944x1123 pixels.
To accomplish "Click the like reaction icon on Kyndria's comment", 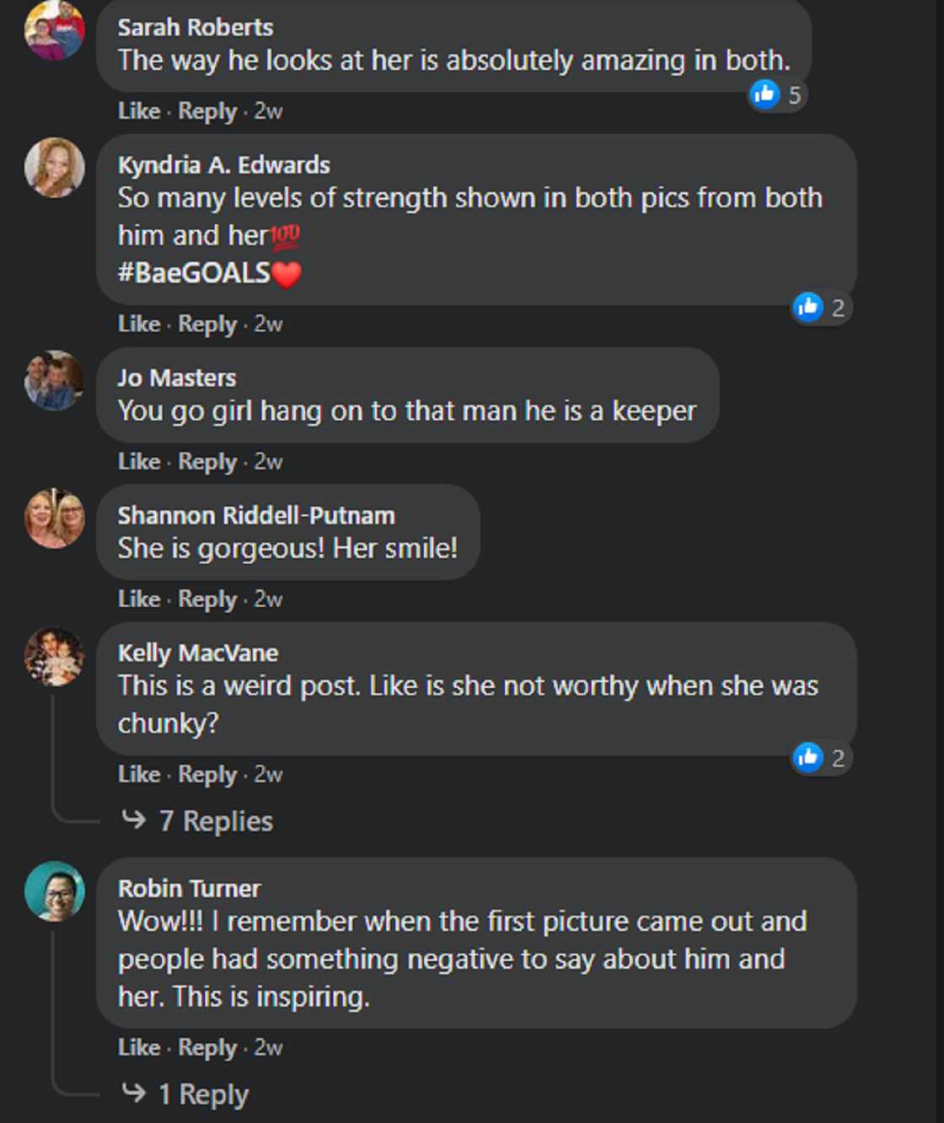I will 807,307.
